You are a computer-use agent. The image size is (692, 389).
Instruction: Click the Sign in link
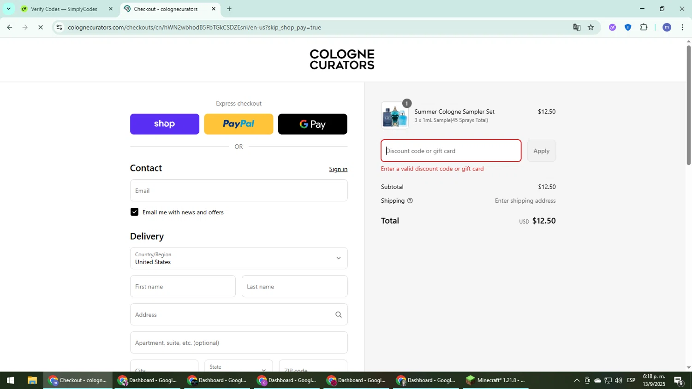[x=338, y=169]
